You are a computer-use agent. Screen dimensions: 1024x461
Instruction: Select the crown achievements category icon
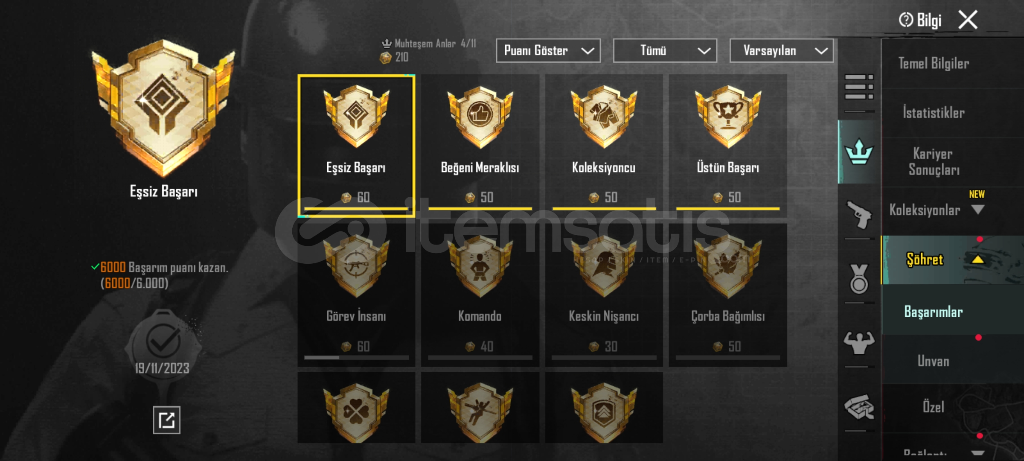coord(859,152)
